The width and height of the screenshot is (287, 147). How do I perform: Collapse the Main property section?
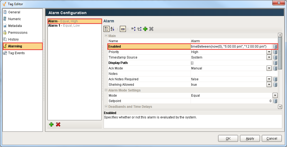[106, 36]
